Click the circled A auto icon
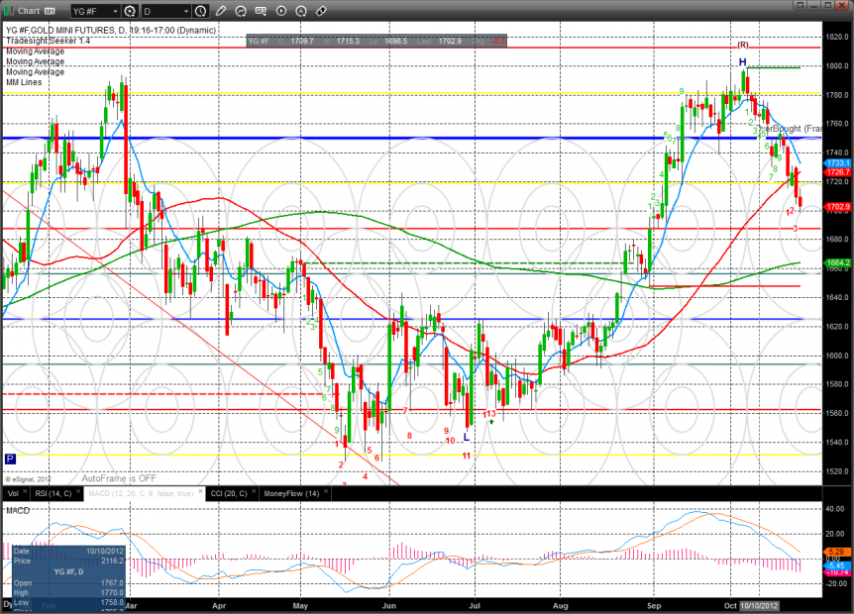 click(x=300, y=11)
